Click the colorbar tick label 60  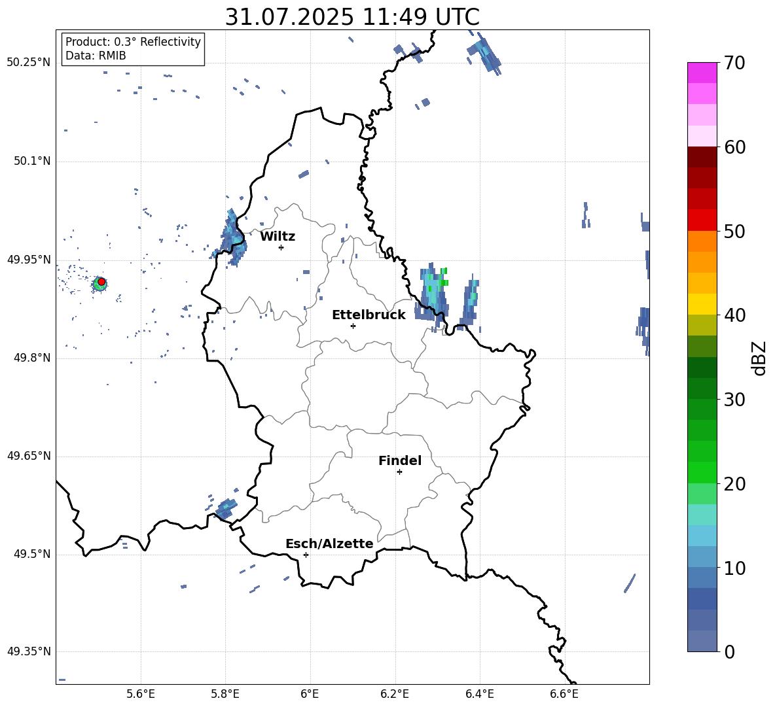[734, 147]
